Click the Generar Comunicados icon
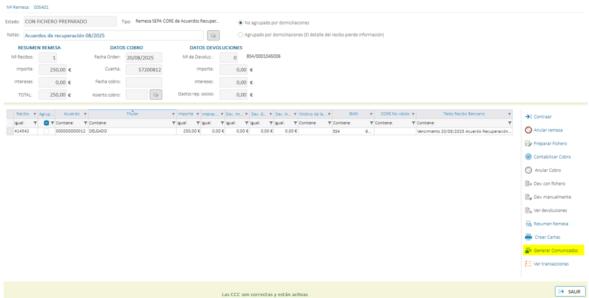Image resolution: width=589 pixels, height=298 pixels. point(528,251)
